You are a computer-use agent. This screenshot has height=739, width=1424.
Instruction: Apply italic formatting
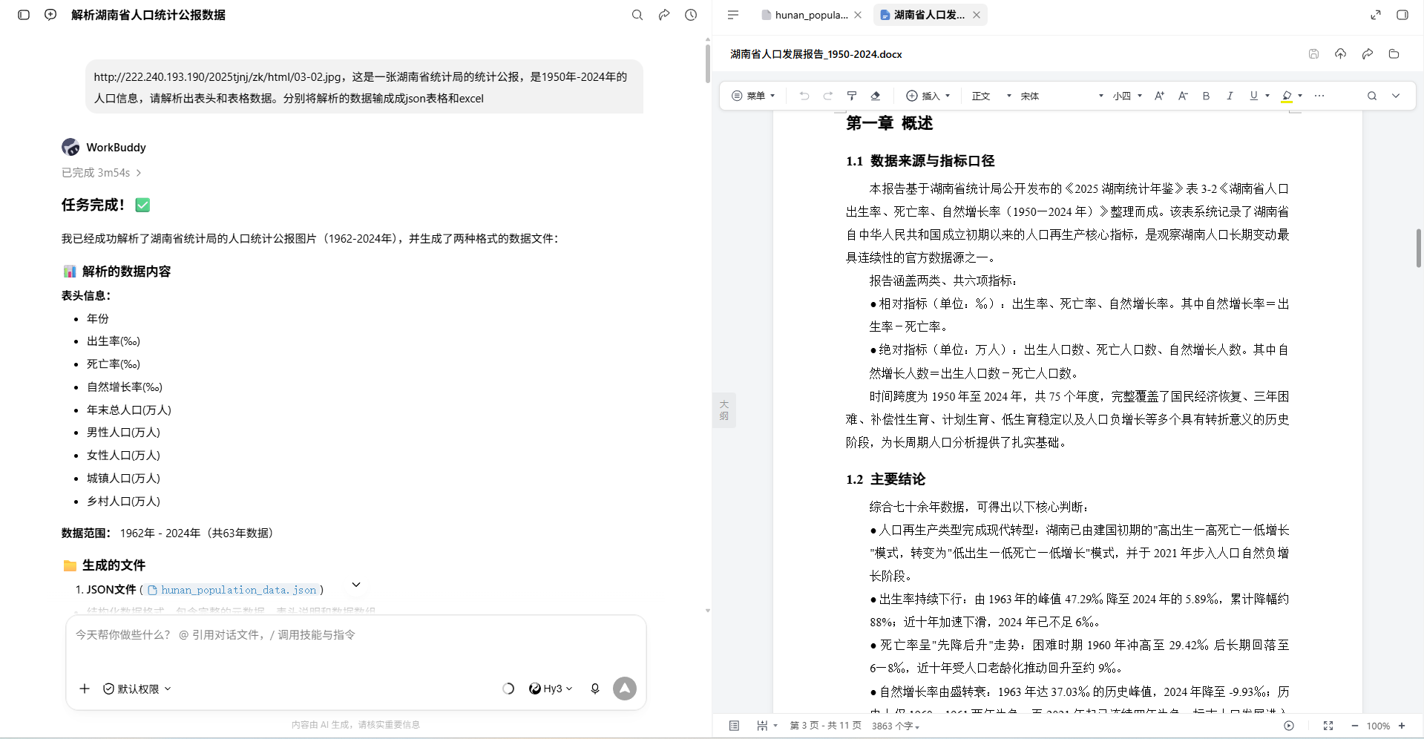(x=1230, y=96)
